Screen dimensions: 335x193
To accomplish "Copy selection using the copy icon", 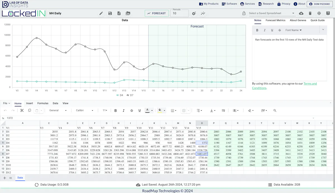I will tap(30, 111).
